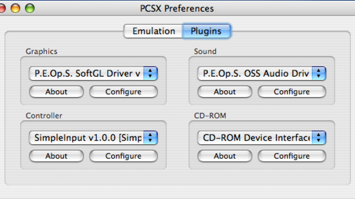Select the Plugins tab

point(206,31)
